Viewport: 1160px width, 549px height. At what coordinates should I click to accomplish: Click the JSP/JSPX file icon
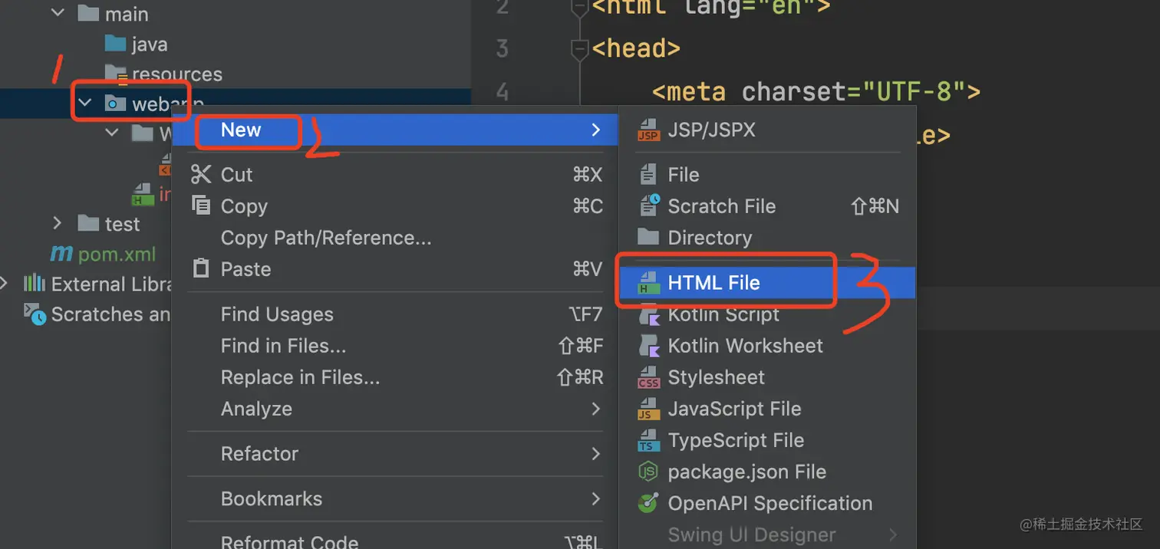(648, 130)
